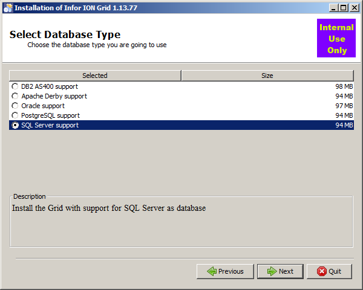
Task: Close the installer with the title bar X
Action: coord(353,8)
